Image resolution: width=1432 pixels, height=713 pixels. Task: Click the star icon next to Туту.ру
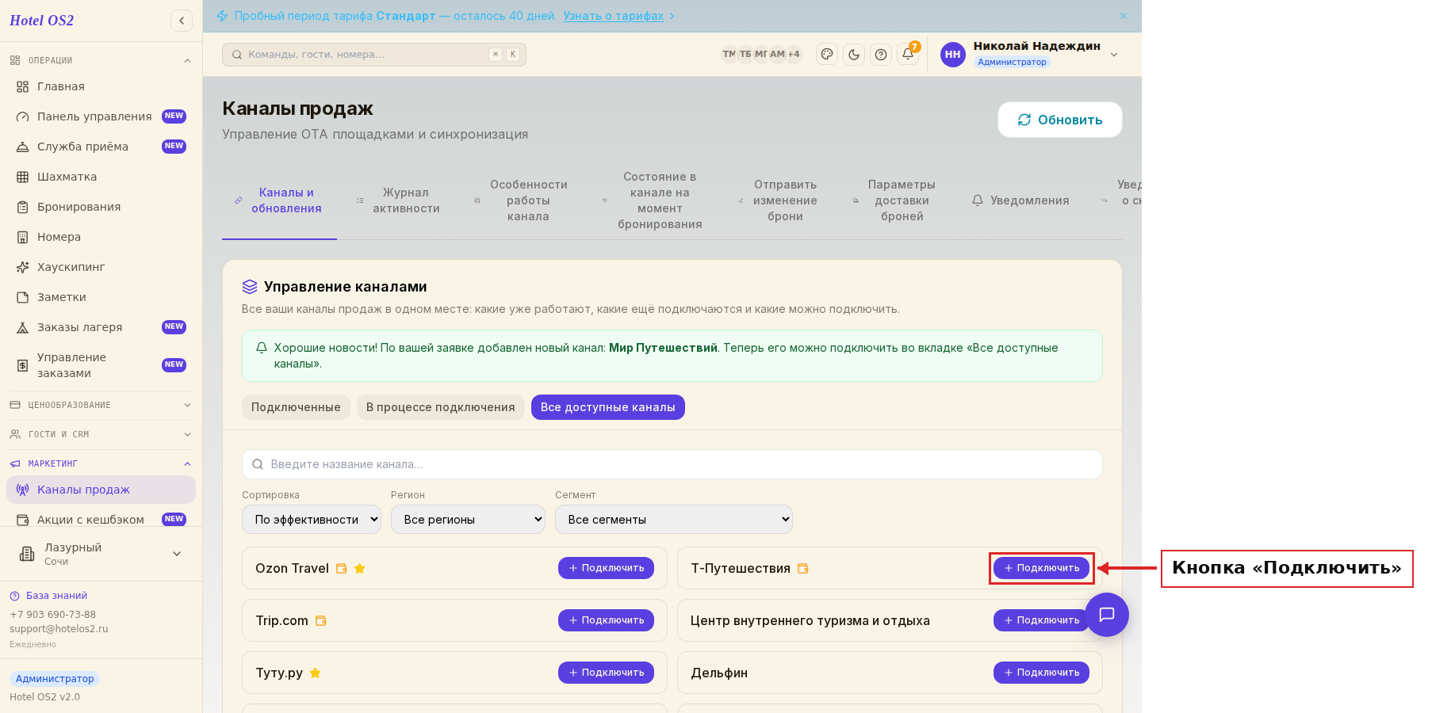[x=315, y=673]
